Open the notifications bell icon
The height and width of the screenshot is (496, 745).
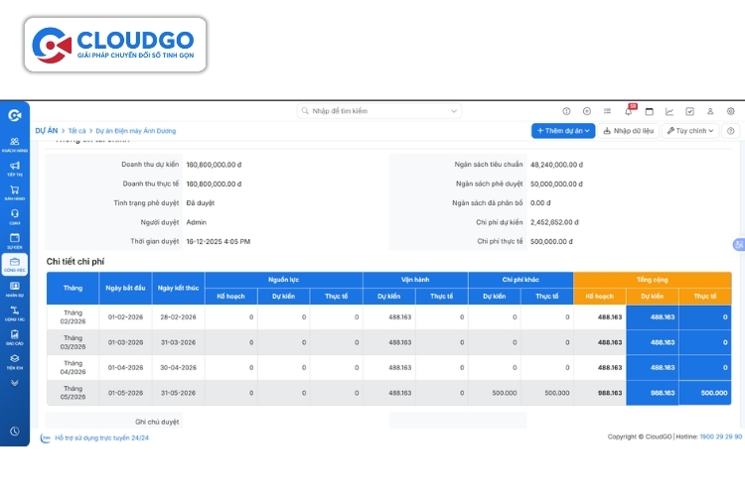coord(628,111)
